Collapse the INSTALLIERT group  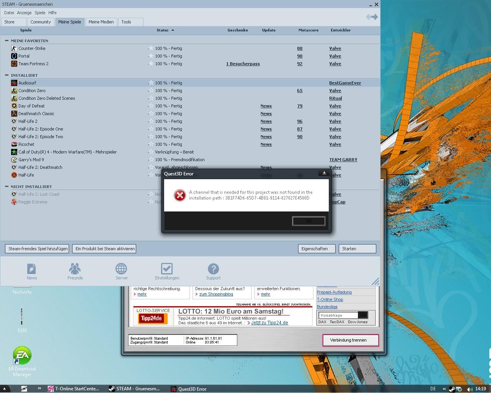(7, 75)
